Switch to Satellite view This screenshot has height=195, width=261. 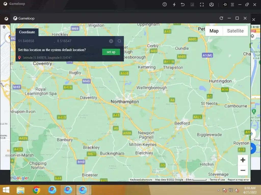235,31
